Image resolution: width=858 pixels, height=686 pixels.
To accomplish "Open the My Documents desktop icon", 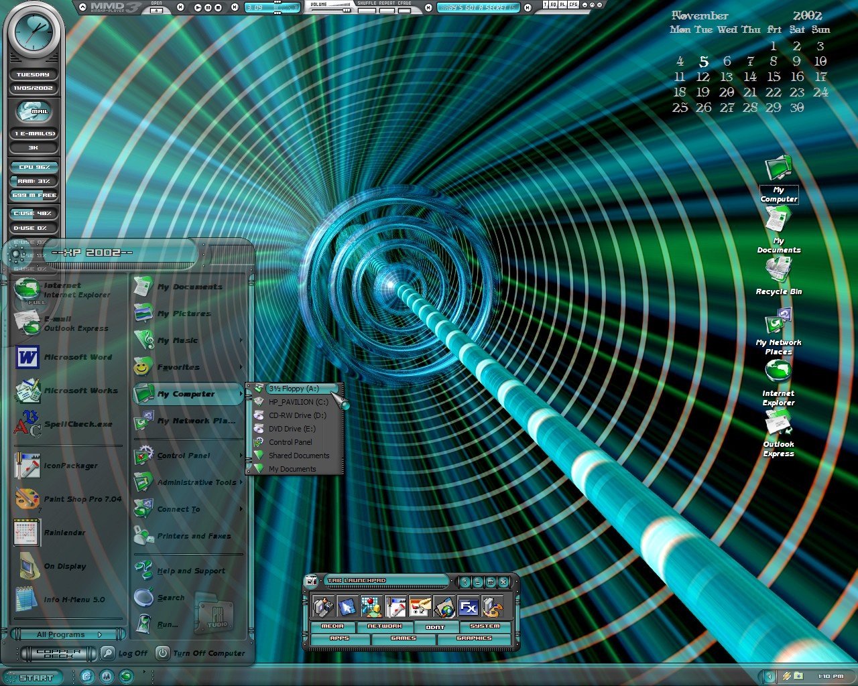I will tap(778, 230).
